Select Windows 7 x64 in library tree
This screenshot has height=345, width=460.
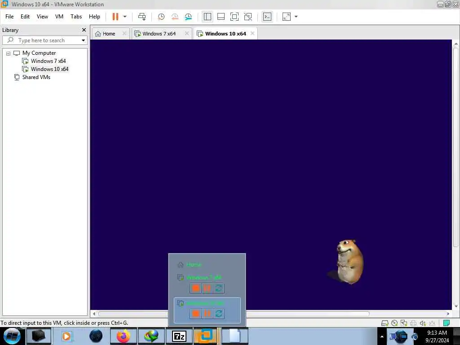[x=49, y=61]
